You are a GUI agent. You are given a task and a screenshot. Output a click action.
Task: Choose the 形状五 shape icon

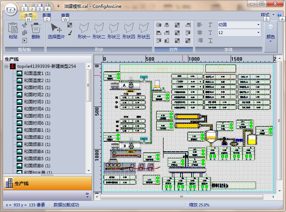tap(144, 28)
